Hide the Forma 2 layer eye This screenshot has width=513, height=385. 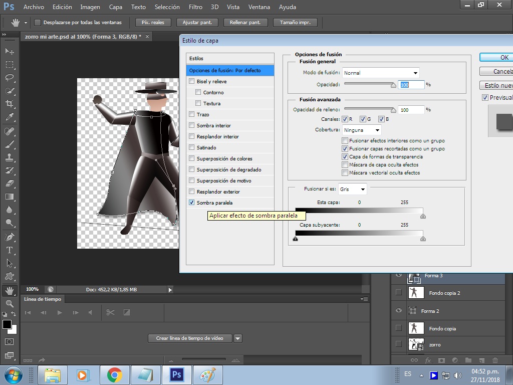point(398,310)
